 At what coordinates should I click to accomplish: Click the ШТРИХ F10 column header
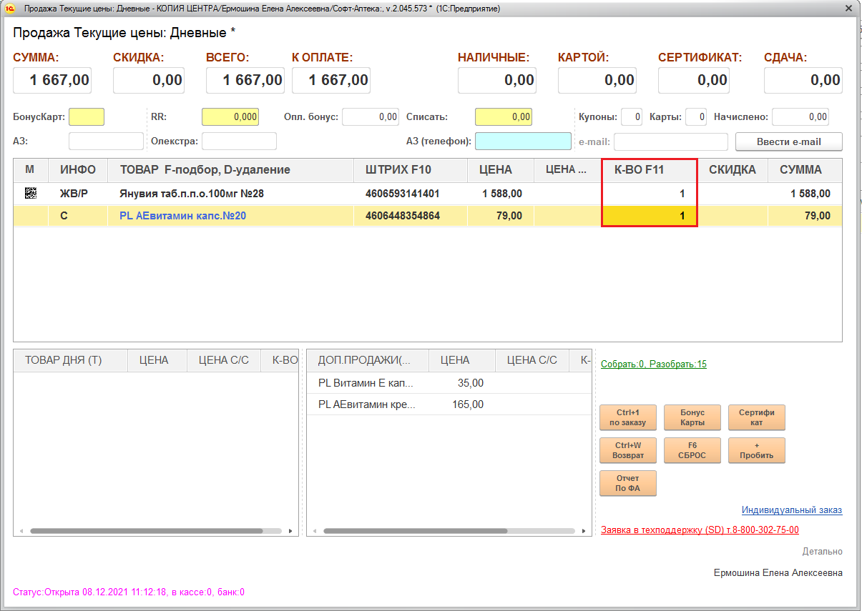coord(398,170)
